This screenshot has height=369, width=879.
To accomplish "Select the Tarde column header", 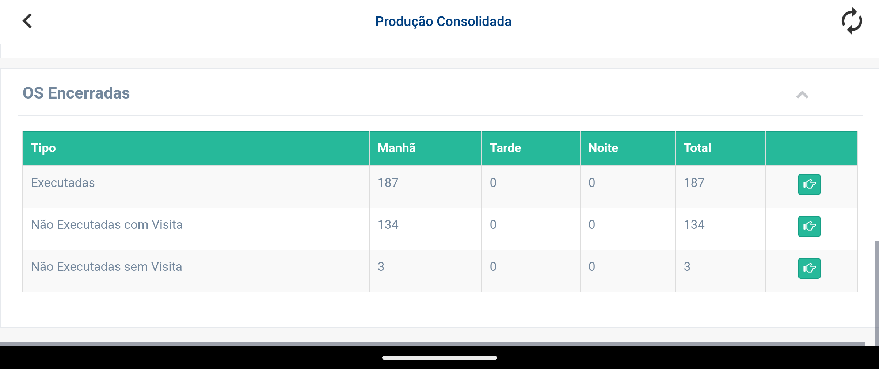I will click(x=505, y=148).
